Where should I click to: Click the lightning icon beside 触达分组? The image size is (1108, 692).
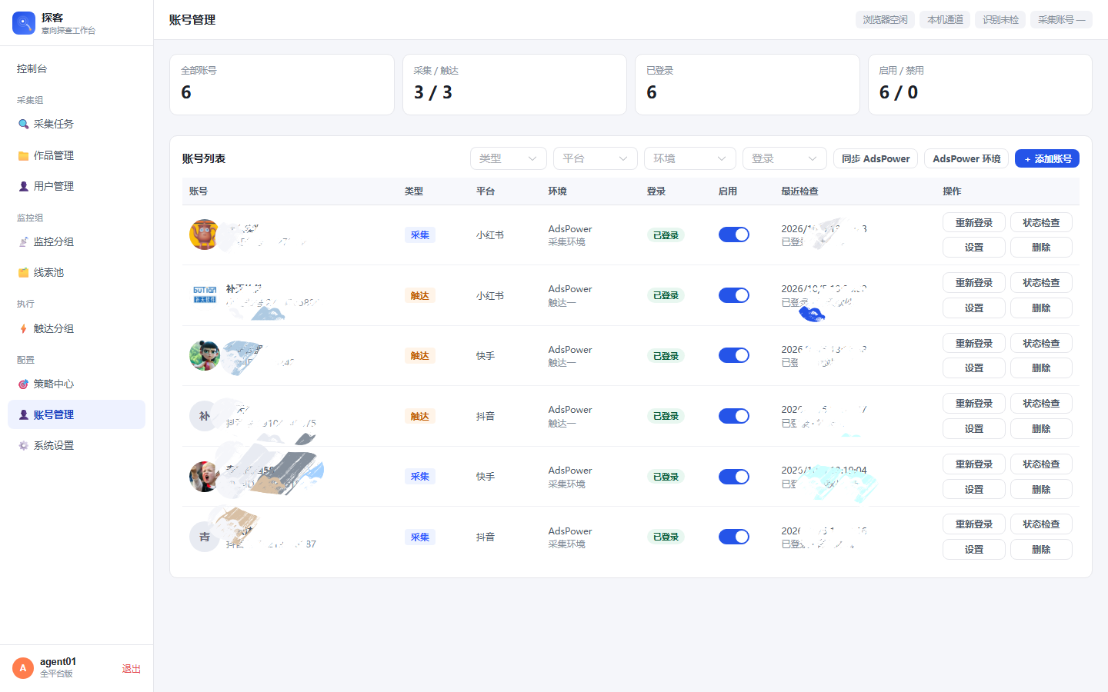point(24,328)
